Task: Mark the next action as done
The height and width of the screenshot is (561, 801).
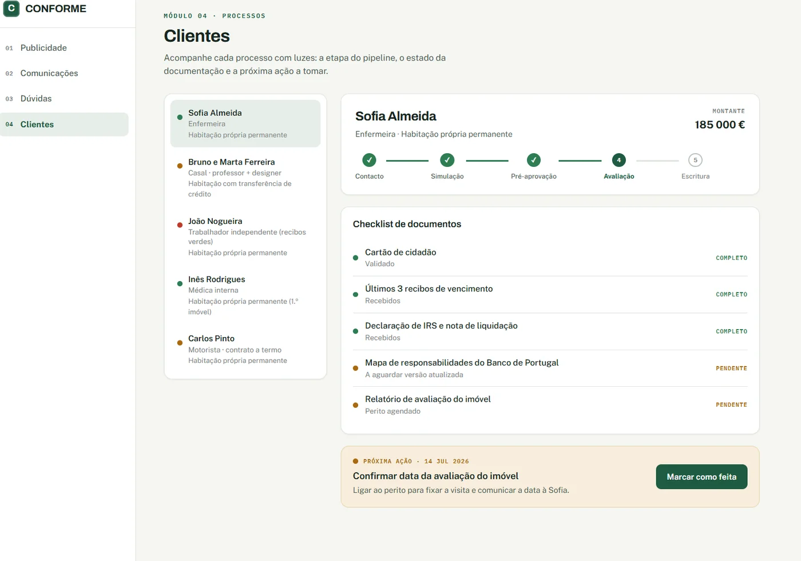Action: tap(701, 477)
